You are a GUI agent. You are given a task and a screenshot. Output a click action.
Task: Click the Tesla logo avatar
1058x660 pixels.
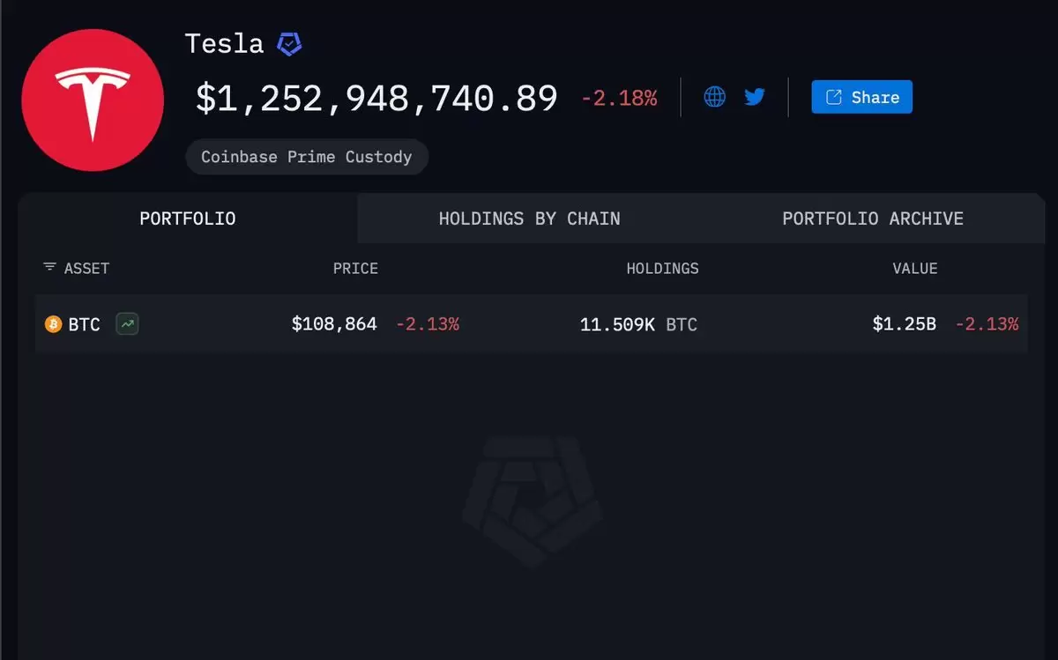[x=93, y=100]
